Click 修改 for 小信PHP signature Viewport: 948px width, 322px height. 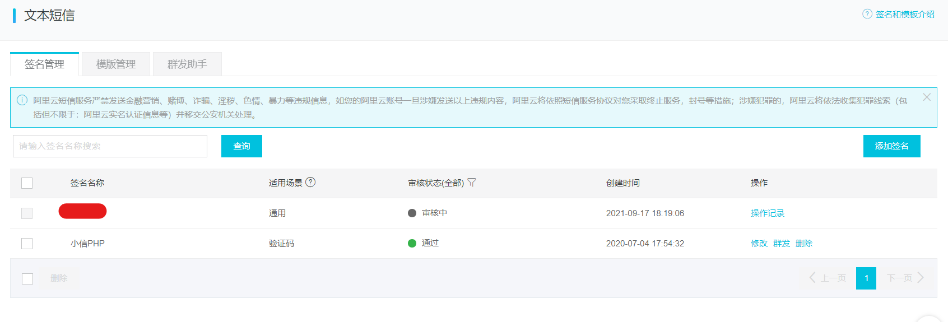coord(759,244)
